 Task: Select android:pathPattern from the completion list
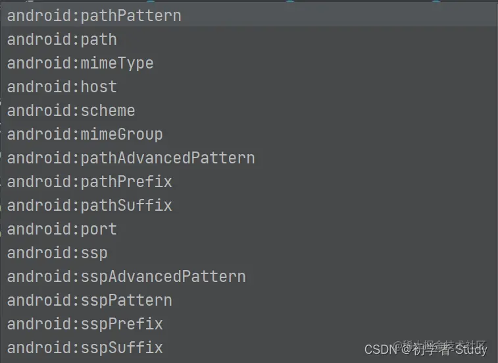click(94, 16)
